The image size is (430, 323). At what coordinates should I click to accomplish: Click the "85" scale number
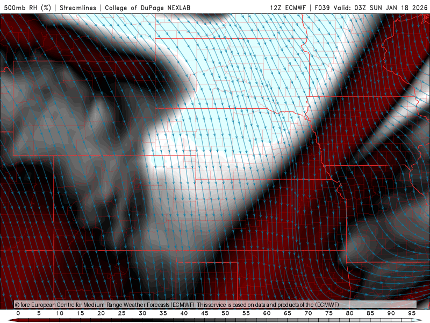(x=370, y=313)
